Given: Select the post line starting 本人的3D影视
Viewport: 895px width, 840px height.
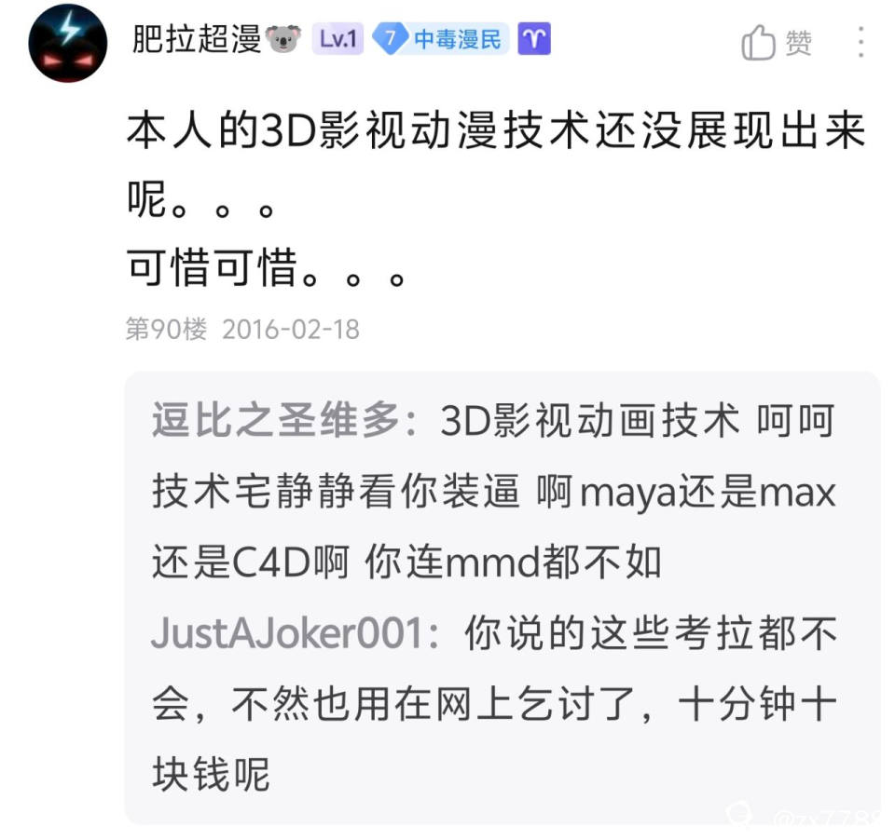Looking at the screenshot, I should click(495, 130).
